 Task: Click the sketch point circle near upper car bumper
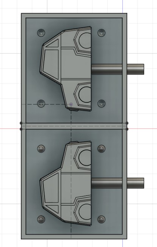click(x=71, y=104)
